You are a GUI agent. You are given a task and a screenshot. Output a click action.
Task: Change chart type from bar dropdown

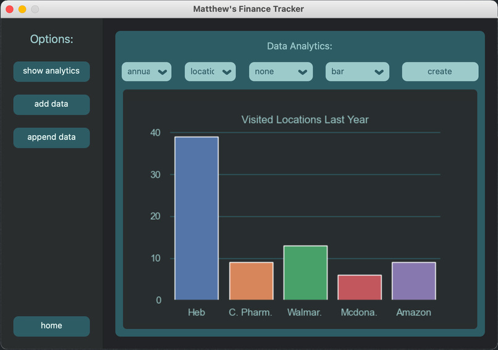click(357, 72)
